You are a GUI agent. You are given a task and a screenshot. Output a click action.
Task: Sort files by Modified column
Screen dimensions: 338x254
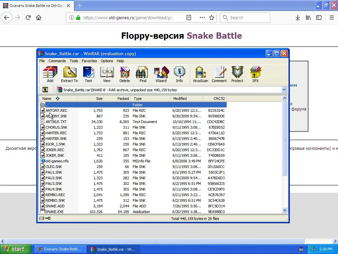187,99
